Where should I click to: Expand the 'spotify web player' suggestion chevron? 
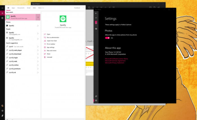point(38,50)
